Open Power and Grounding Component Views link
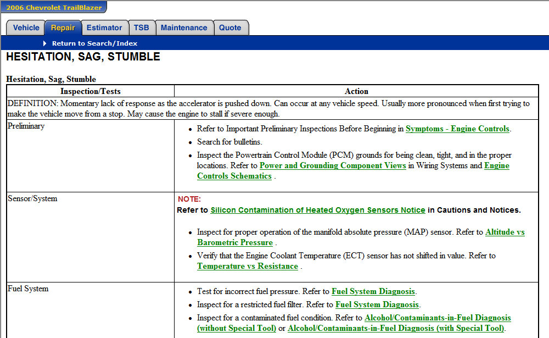 coord(333,165)
